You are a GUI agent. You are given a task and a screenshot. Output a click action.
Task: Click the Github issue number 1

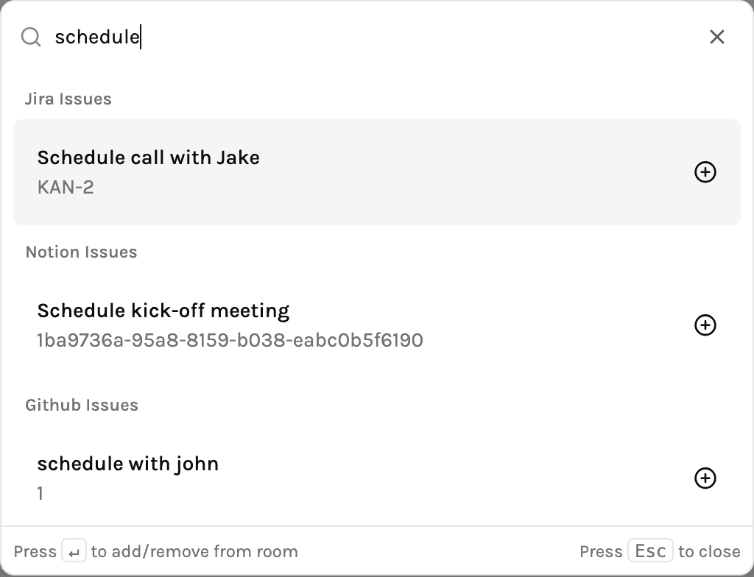(x=40, y=493)
